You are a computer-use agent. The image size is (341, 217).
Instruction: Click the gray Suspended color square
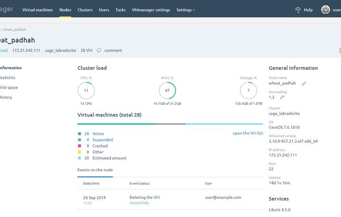tap(79, 140)
